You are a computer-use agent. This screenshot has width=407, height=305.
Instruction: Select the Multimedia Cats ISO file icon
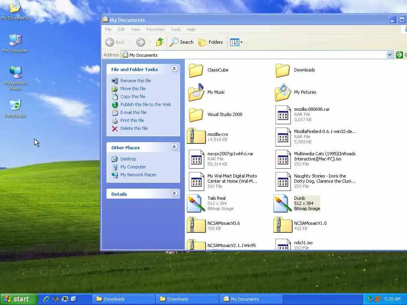(283, 159)
